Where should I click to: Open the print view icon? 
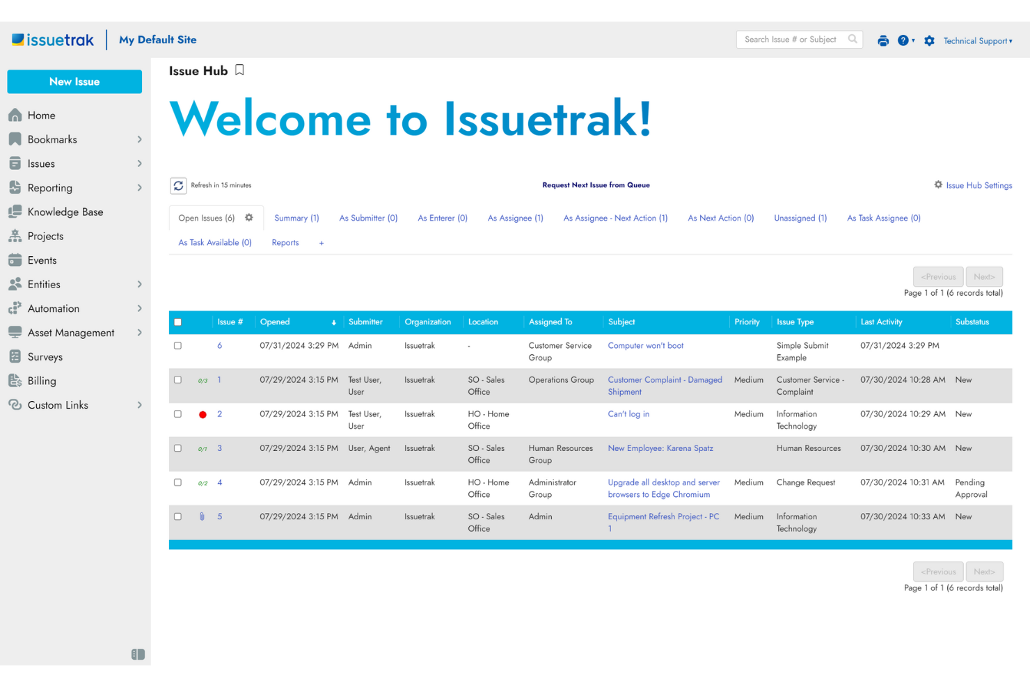(x=883, y=40)
